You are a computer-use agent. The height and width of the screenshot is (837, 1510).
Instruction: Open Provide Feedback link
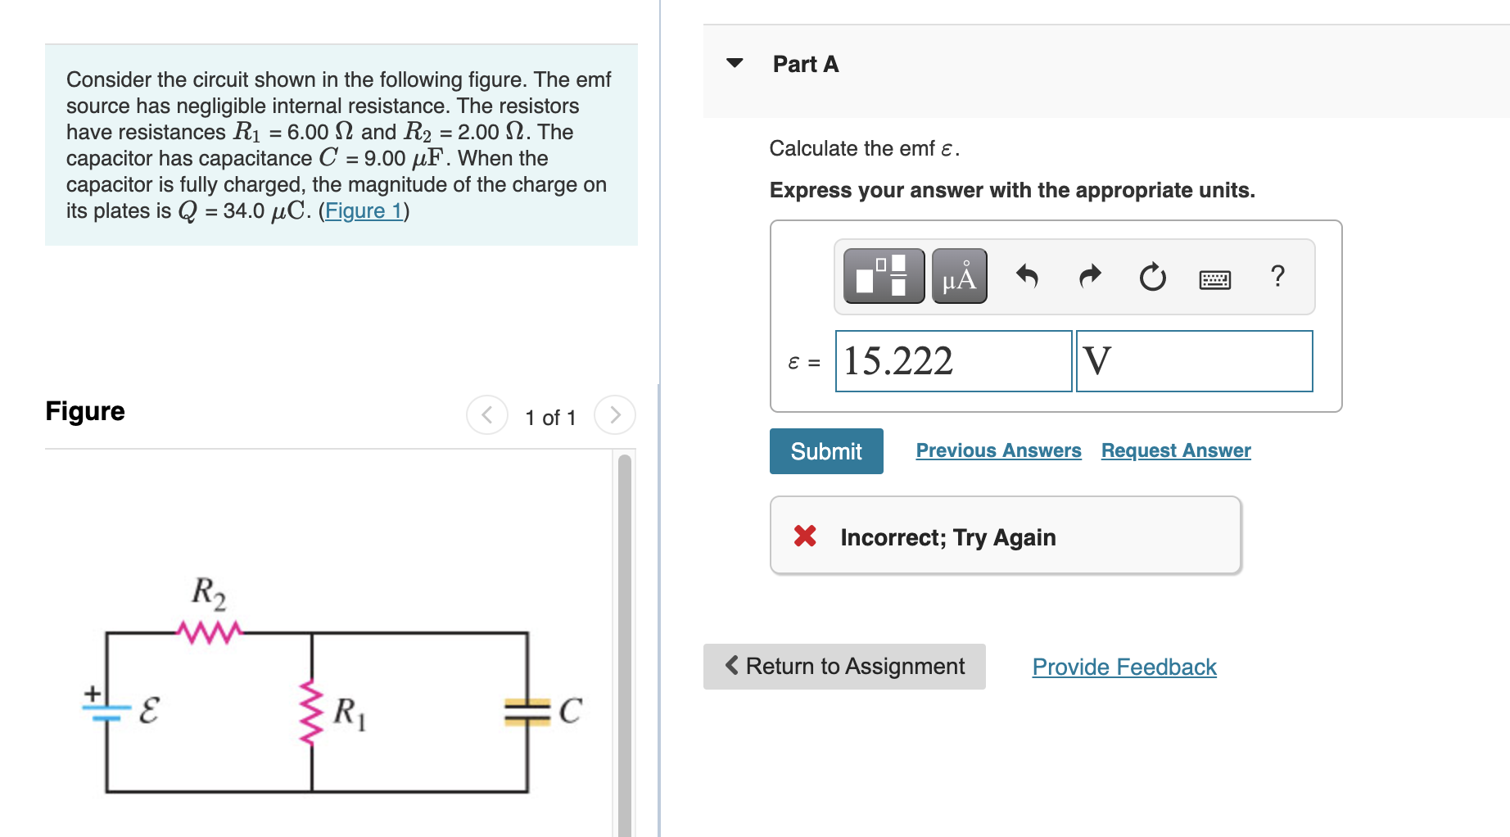[1123, 667]
